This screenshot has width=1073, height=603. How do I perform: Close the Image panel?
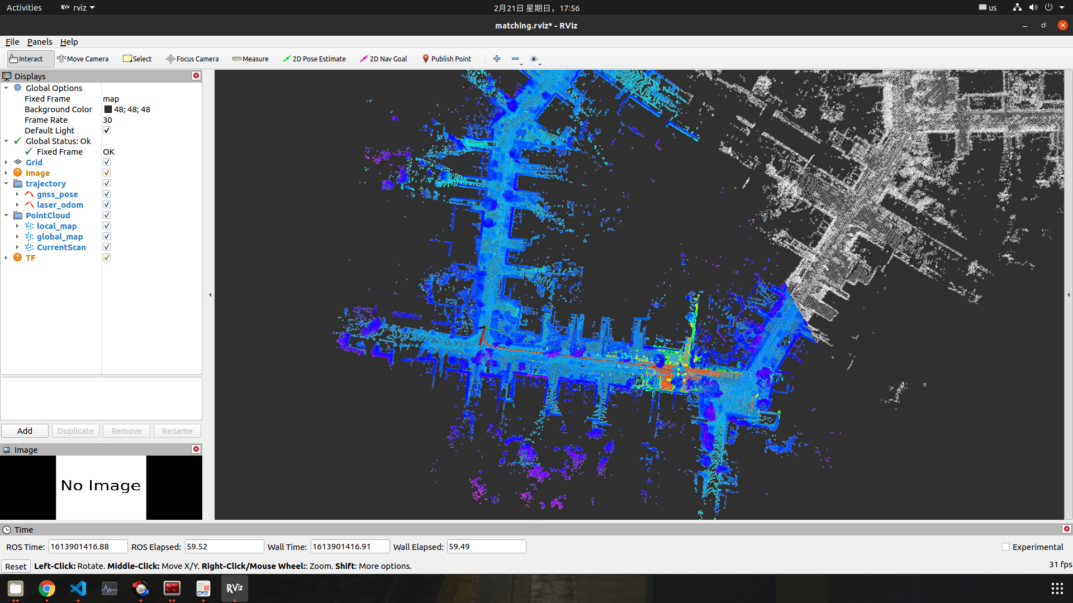(x=196, y=449)
